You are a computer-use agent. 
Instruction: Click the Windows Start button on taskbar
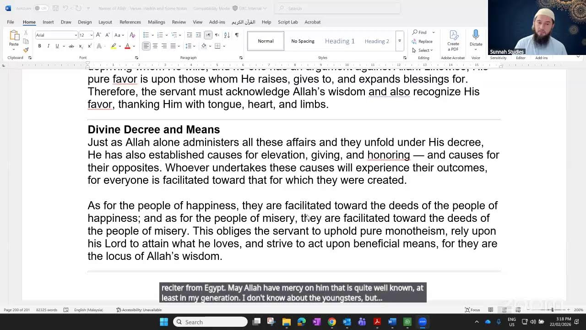(163, 322)
